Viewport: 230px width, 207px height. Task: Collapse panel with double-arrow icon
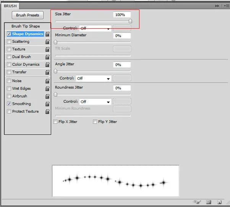217,6
